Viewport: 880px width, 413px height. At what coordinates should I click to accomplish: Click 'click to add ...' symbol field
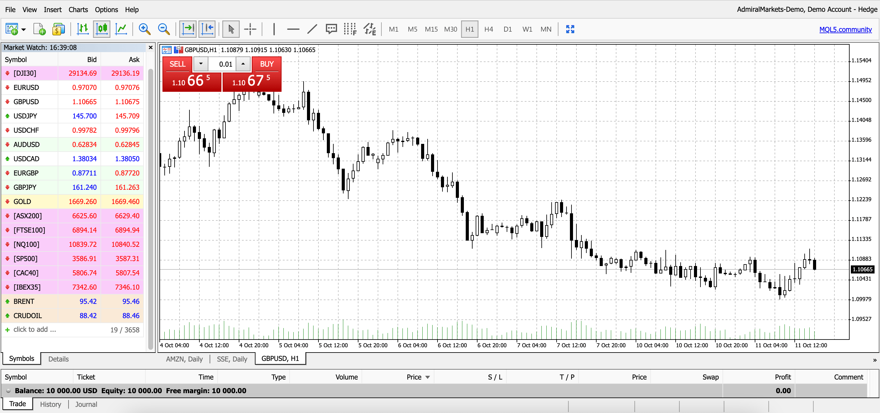(x=34, y=330)
